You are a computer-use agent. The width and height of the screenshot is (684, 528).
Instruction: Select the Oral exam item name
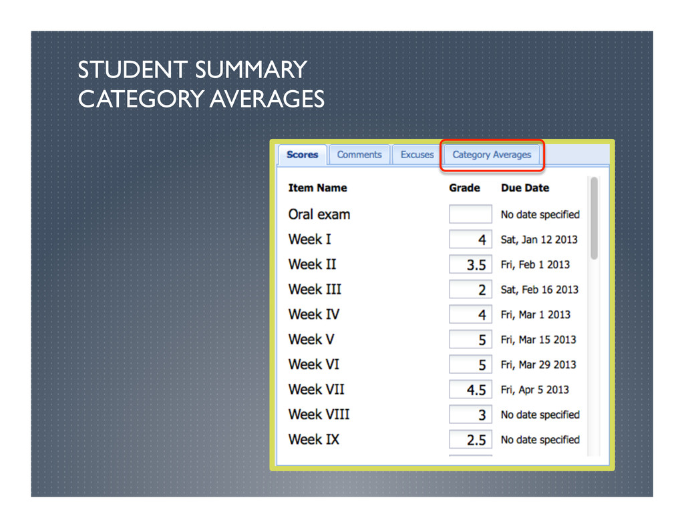pyautogui.click(x=319, y=214)
